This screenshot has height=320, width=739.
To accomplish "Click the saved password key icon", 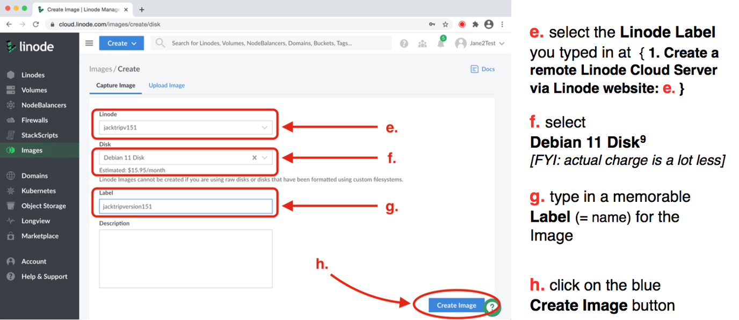I will tap(432, 24).
